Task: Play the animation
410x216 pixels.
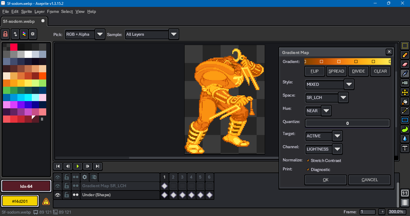Action: 78,166
